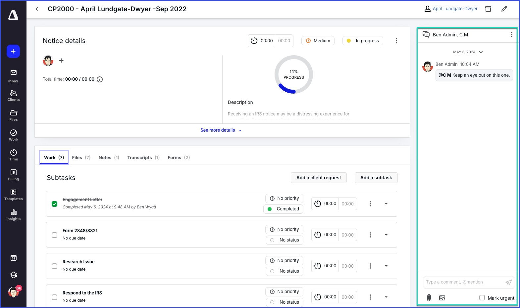The image size is (520, 308).
Task: Check the Respond to the IRS subtask
Action: pos(55,297)
